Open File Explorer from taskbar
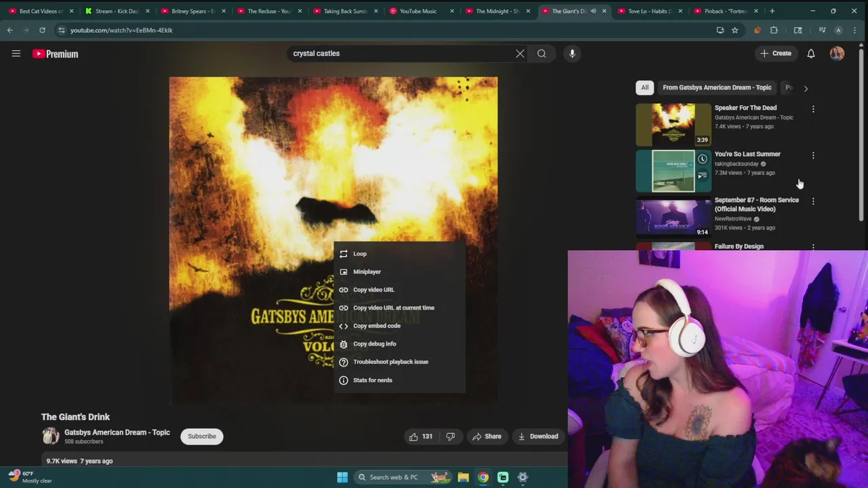Screen dimensions: 868x488 463,477
